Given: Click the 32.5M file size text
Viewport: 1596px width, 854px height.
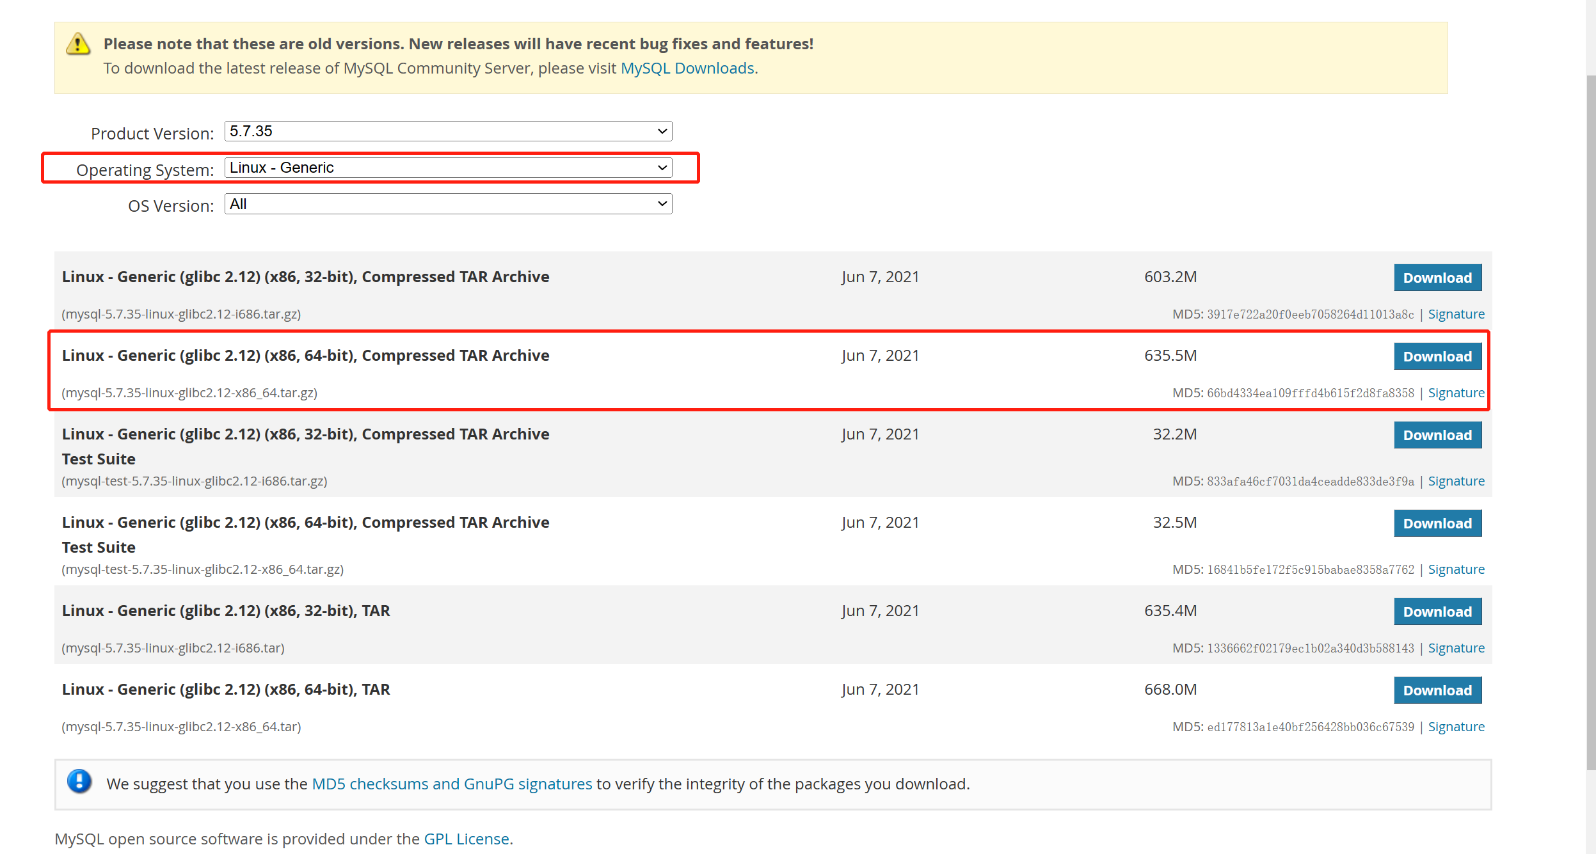Looking at the screenshot, I should pyautogui.click(x=1175, y=523).
